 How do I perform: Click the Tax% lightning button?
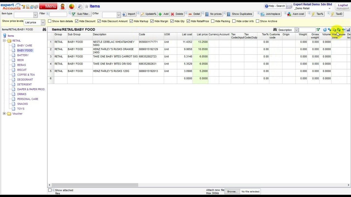317,14
